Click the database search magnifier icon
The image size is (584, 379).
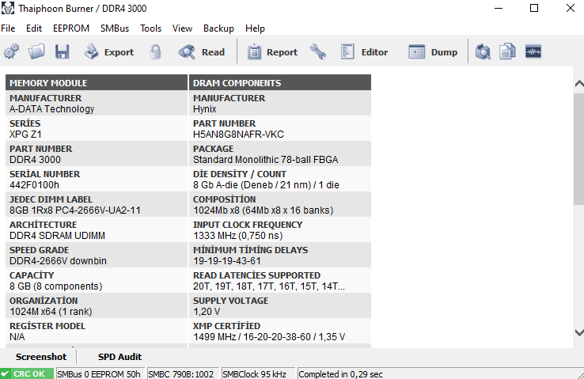tap(483, 52)
